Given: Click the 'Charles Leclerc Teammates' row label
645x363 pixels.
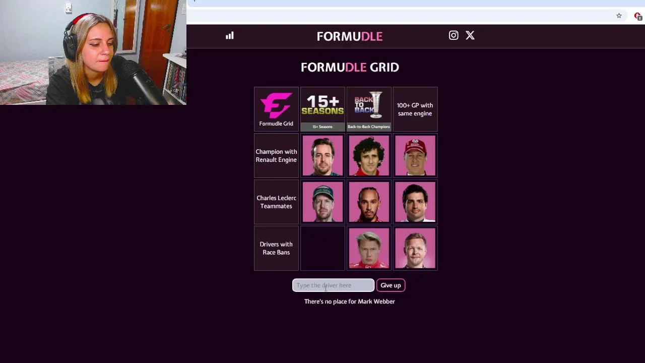Looking at the screenshot, I should click(x=276, y=202).
